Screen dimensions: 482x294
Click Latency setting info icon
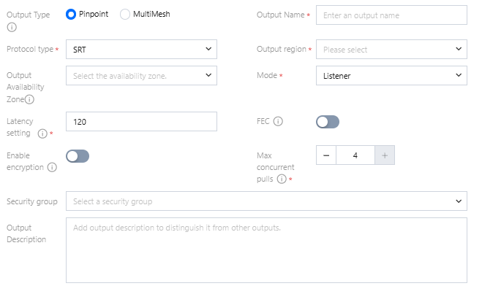(42, 134)
